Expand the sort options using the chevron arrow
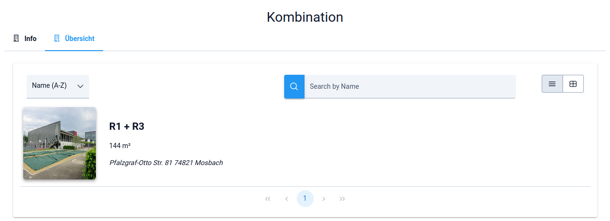This screenshot has height=221, width=610. pyautogui.click(x=80, y=86)
